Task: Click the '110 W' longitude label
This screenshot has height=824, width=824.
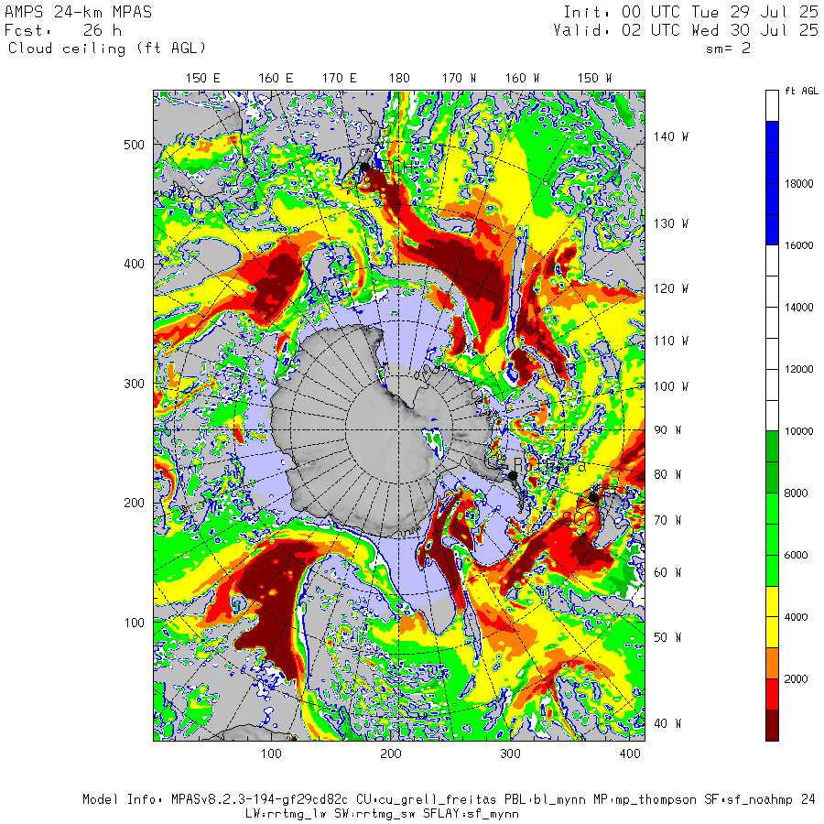Action: (x=671, y=342)
